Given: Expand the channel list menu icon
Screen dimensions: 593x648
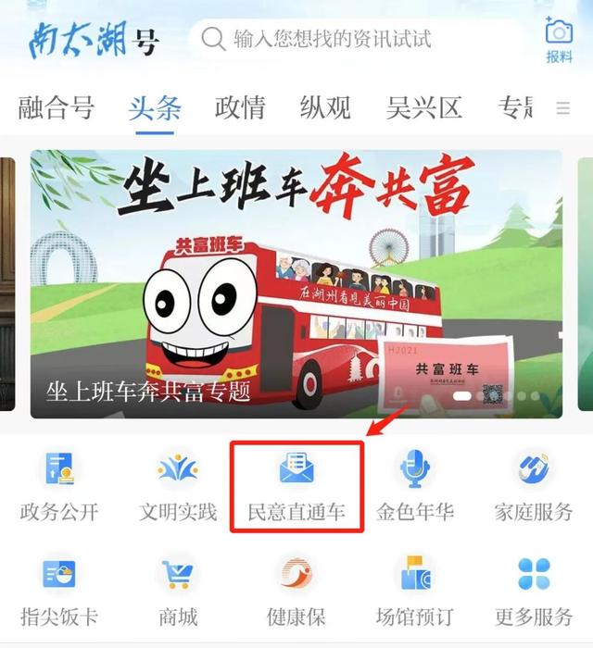Looking at the screenshot, I should (562, 108).
